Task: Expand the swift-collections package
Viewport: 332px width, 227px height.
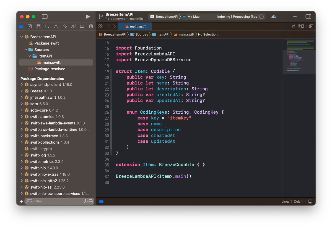Action: point(22,142)
